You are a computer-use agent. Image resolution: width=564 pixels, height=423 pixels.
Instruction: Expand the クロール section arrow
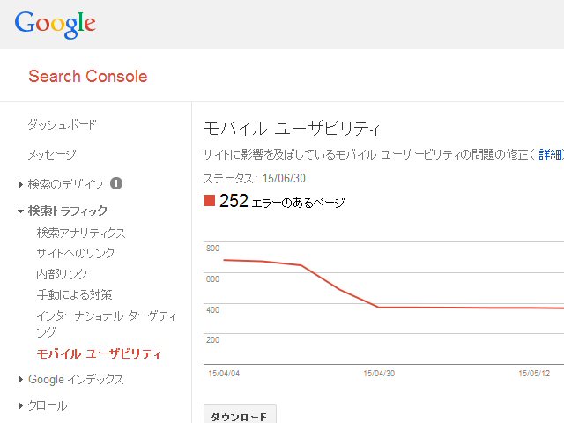pos(21,405)
